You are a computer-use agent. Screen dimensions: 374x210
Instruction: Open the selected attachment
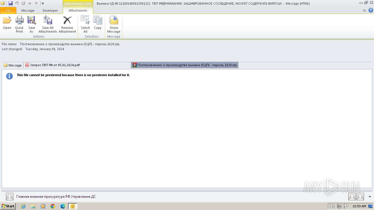(7, 23)
